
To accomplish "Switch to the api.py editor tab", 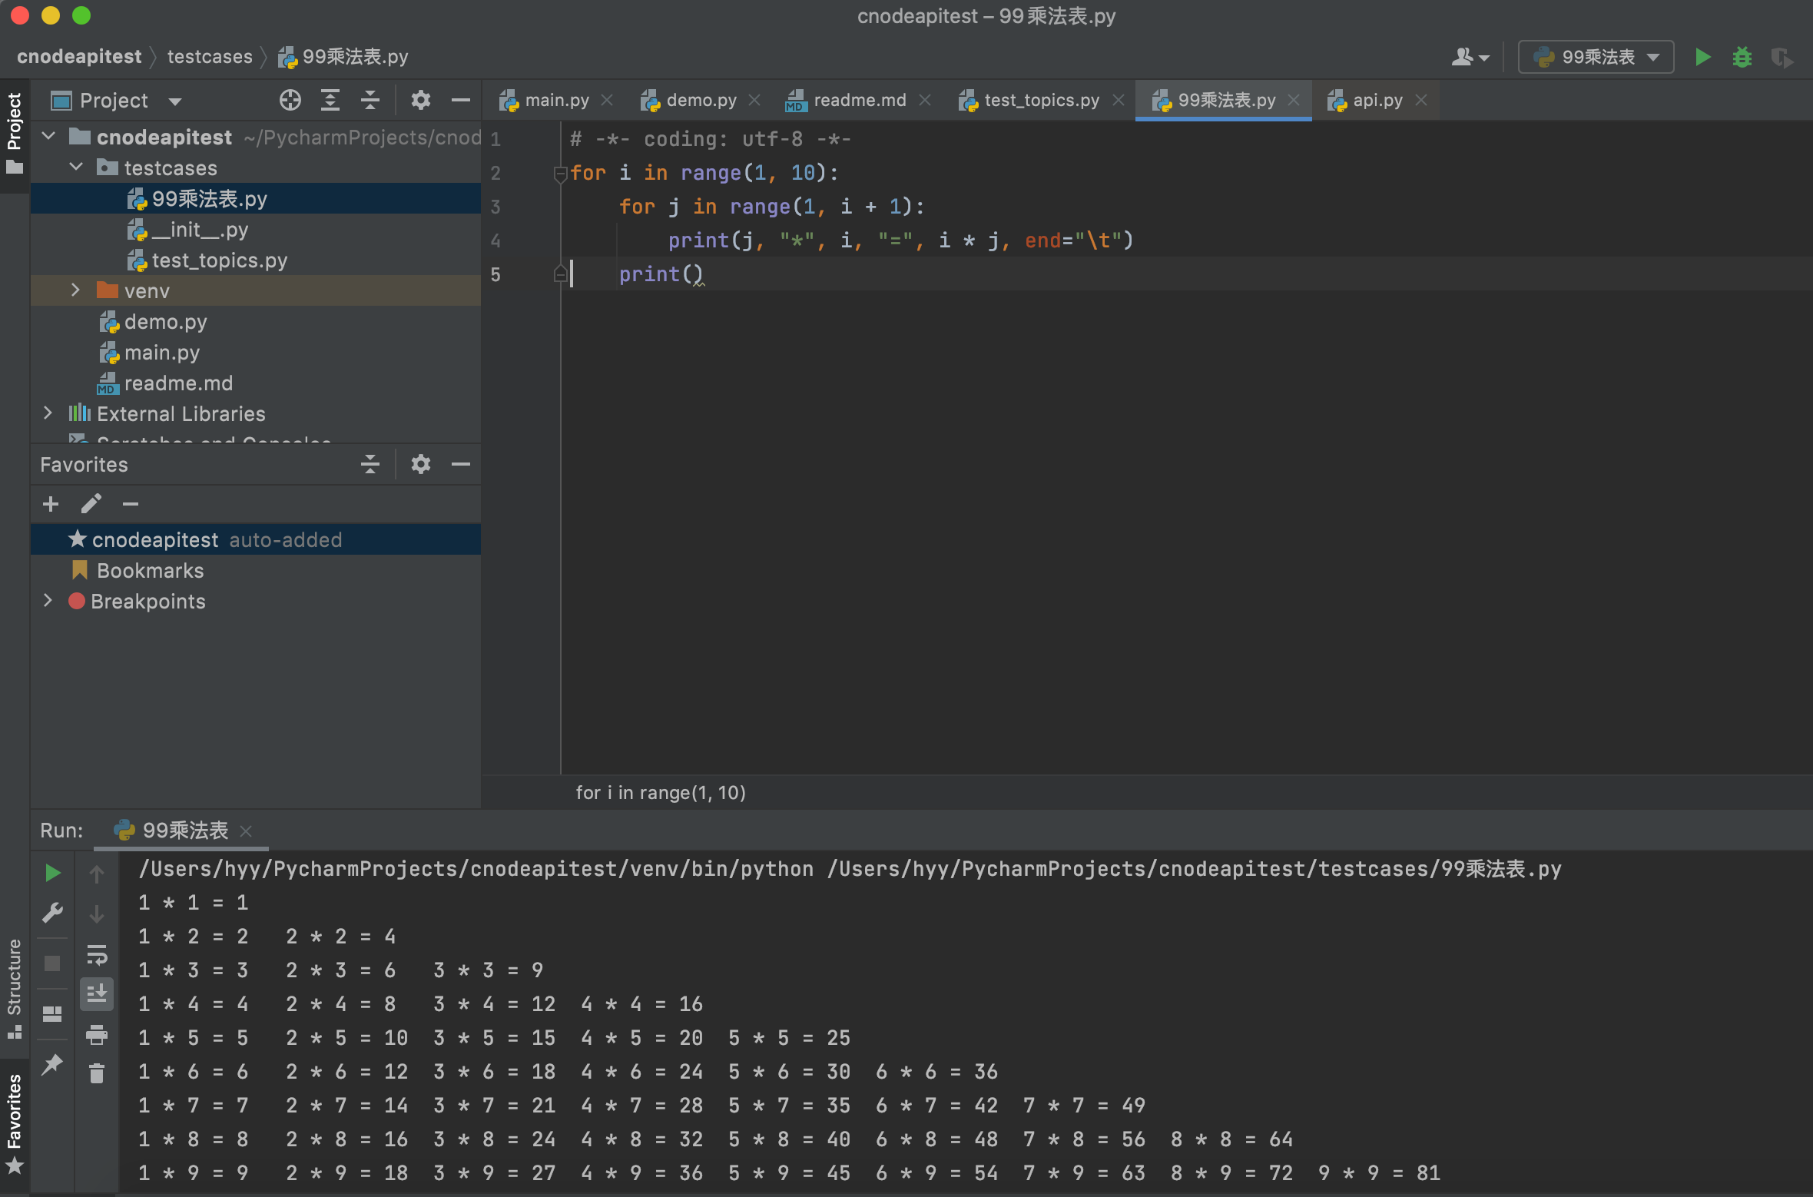I will point(1377,100).
